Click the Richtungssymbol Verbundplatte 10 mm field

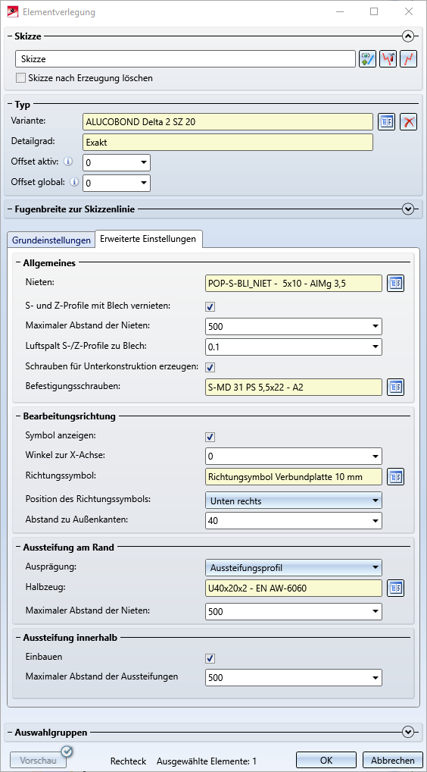[293, 476]
